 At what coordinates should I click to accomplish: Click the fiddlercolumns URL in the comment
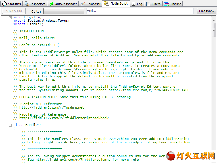pyautogui.click(x=73, y=160)
